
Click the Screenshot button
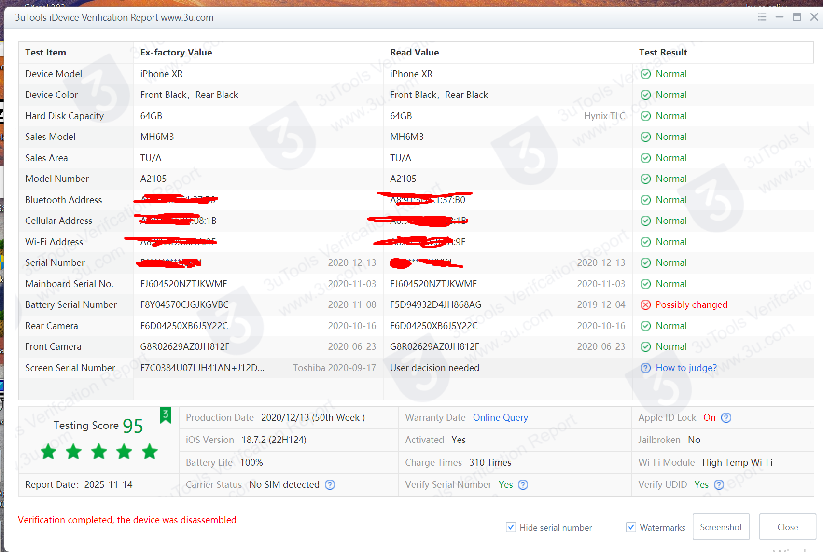pyautogui.click(x=721, y=527)
